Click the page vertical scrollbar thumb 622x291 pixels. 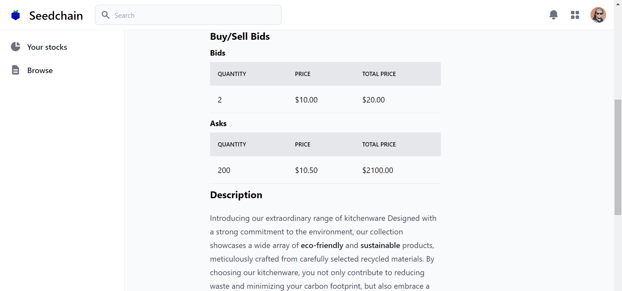click(618, 157)
